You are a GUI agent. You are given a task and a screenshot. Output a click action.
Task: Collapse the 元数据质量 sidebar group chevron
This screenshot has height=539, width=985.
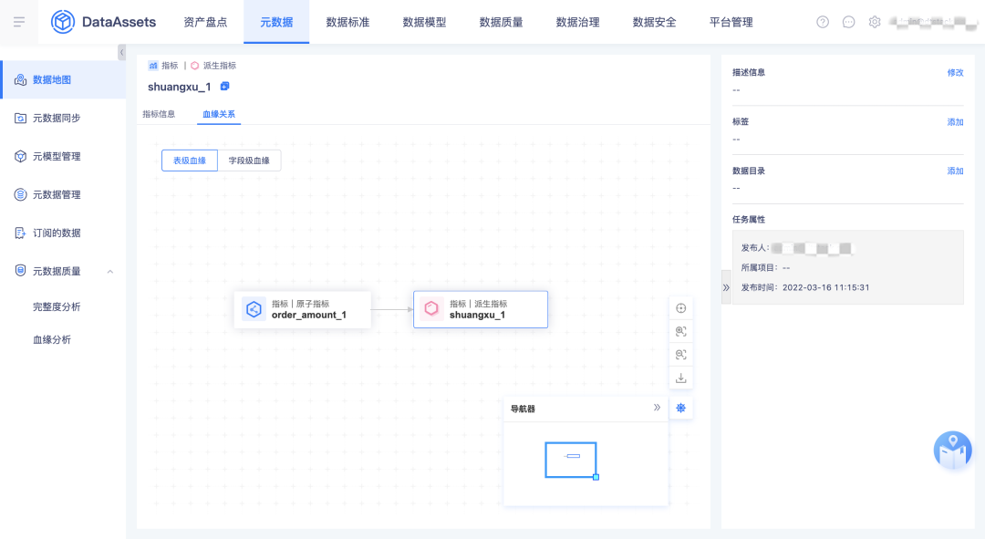tap(110, 272)
